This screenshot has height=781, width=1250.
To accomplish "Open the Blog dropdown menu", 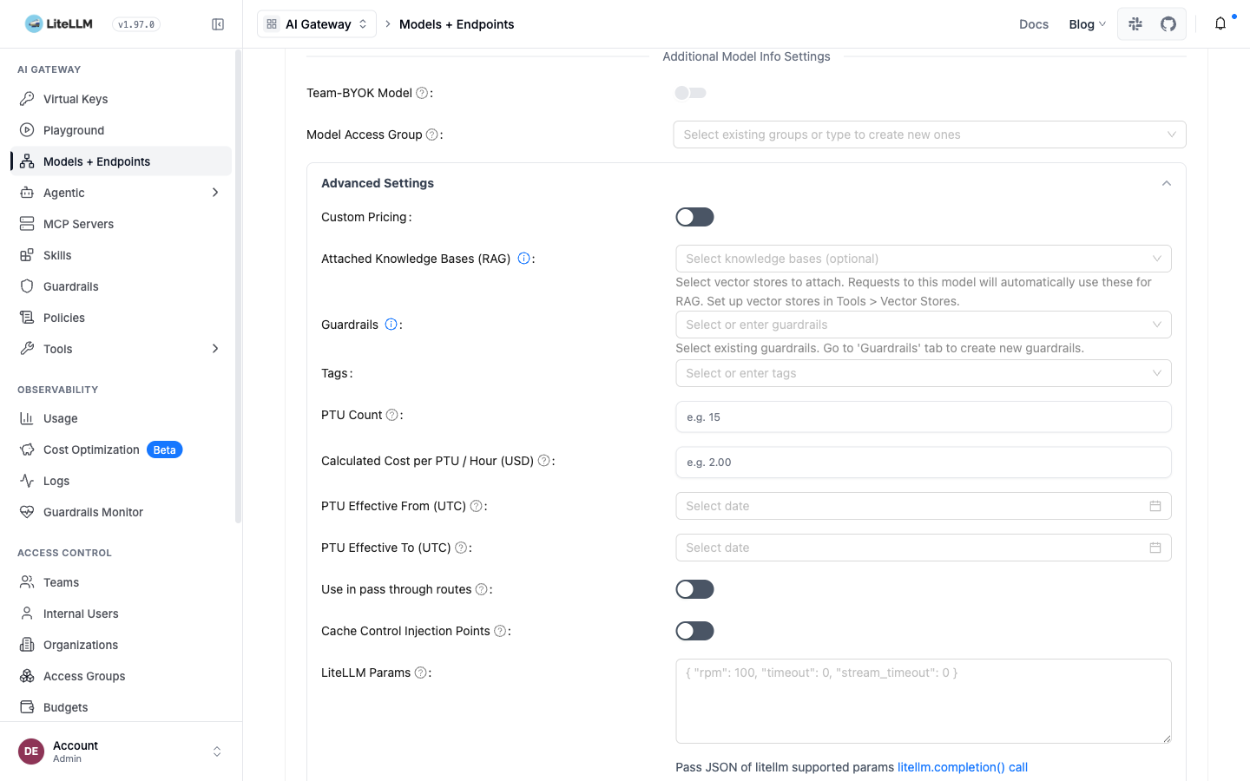I will [x=1088, y=24].
